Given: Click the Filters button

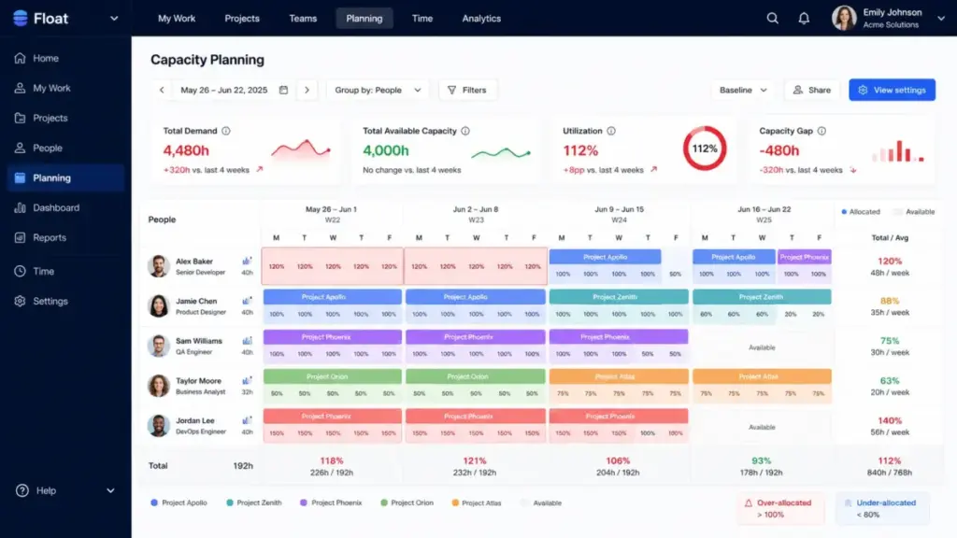Looking at the screenshot, I should click(467, 90).
